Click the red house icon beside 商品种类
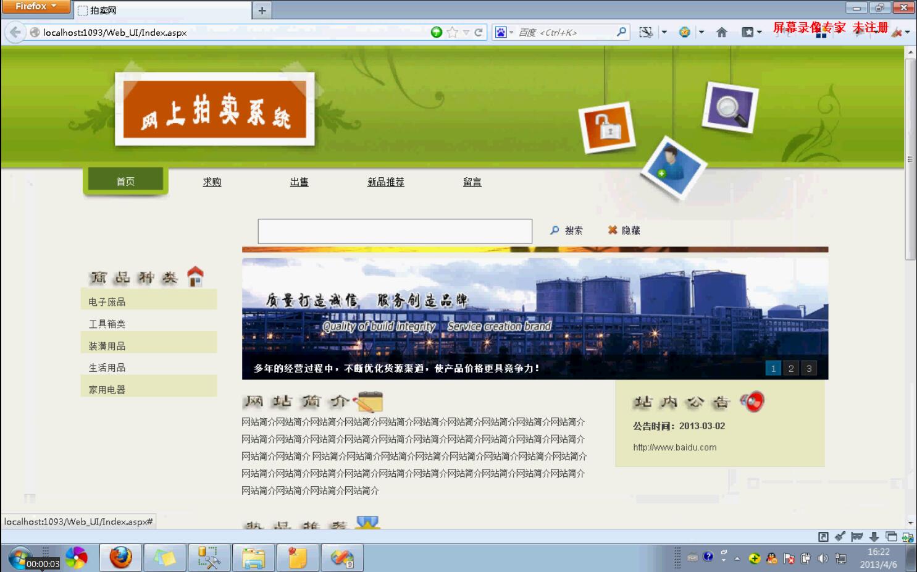The image size is (917, 572). pos(195,276)
